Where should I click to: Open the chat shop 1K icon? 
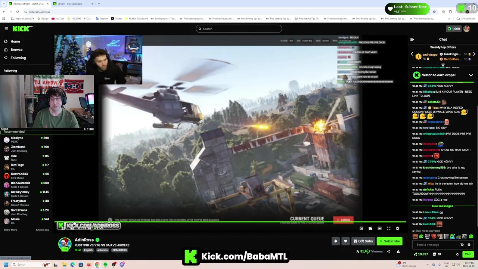(437, 254)
